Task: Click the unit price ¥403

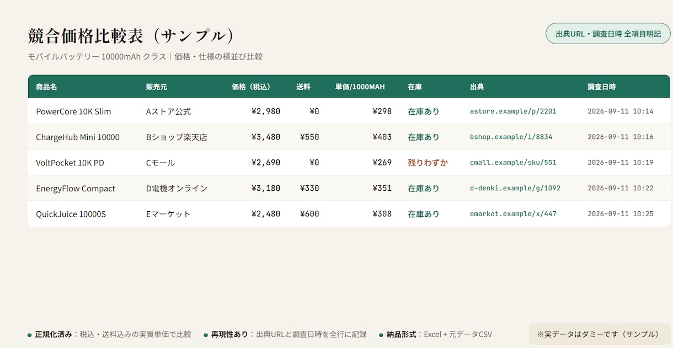Action: pos(382,137)
